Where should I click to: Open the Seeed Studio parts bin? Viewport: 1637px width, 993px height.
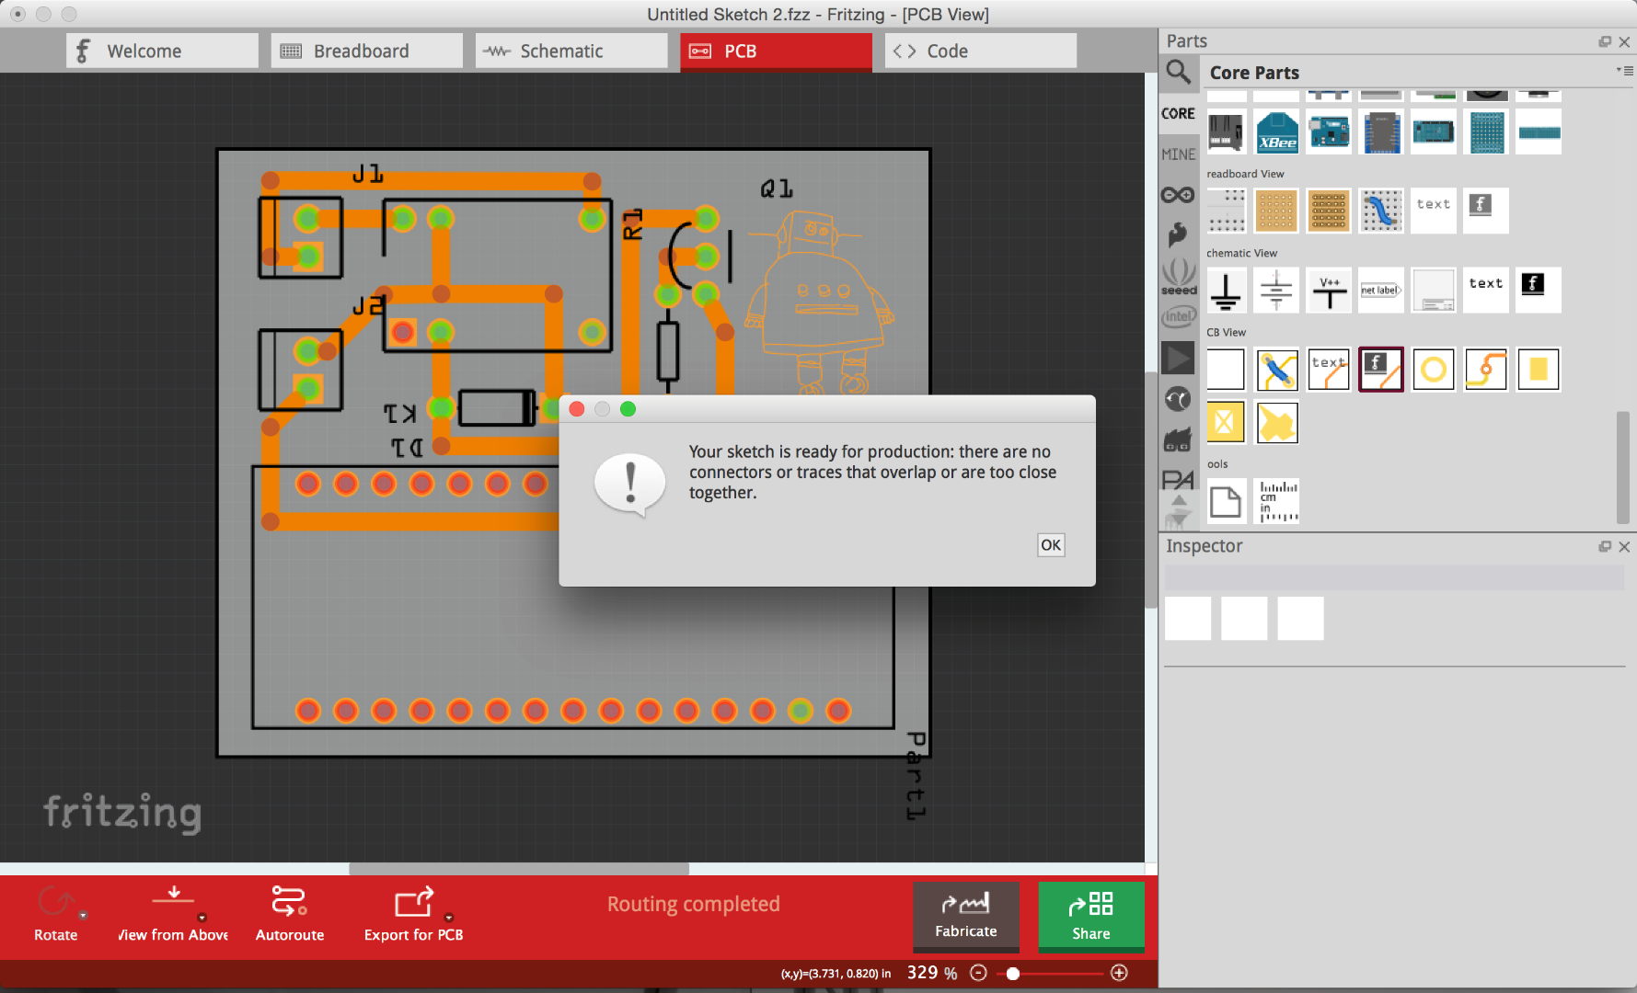(1179, 280)
